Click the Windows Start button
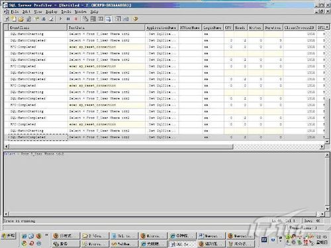 (x=9, y=235)
